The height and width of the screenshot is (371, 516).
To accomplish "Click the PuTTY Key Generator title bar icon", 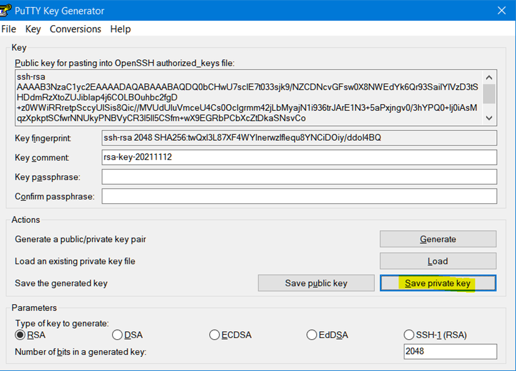I will pyautogui.click(x=6, y=10).
